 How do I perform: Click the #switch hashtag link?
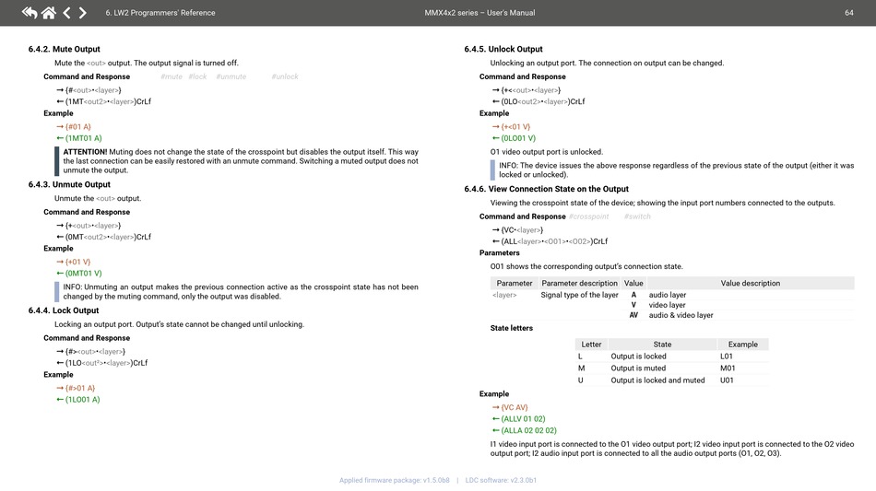pos(637,216)
